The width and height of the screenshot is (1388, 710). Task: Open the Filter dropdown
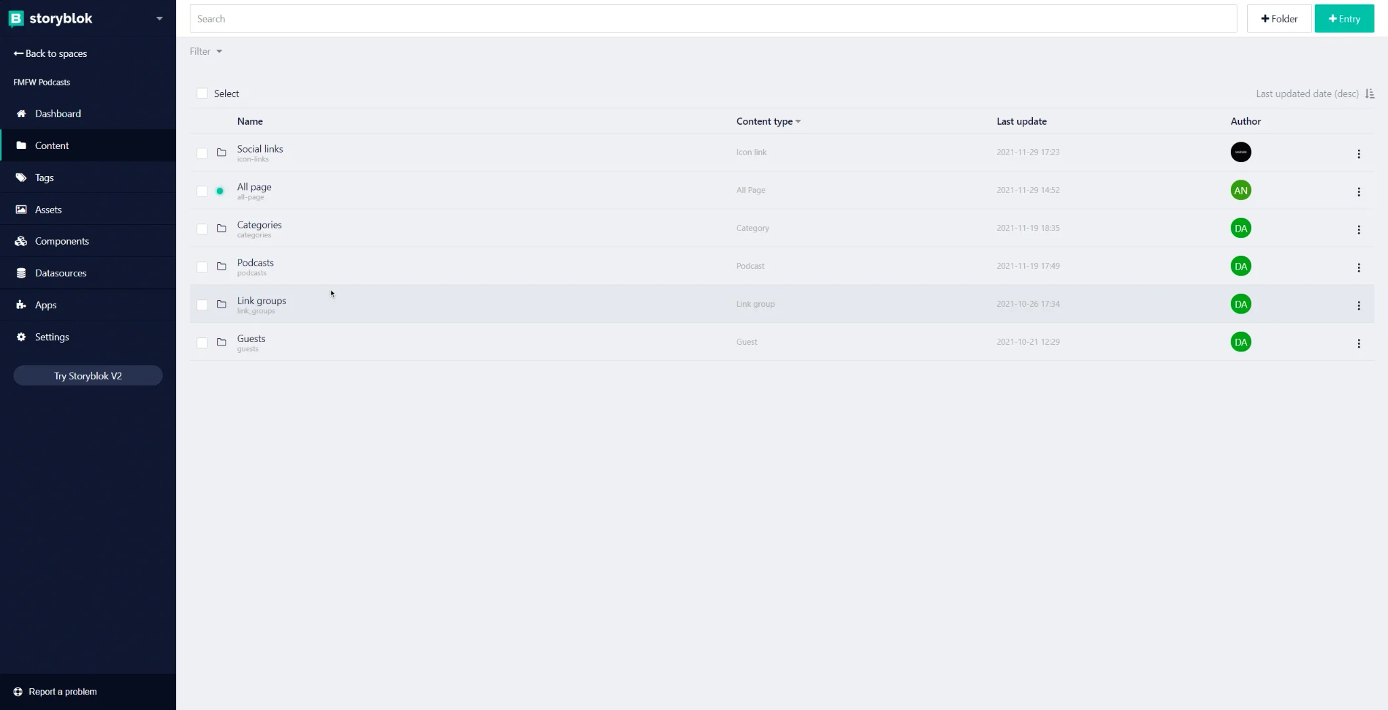(206, 51)
